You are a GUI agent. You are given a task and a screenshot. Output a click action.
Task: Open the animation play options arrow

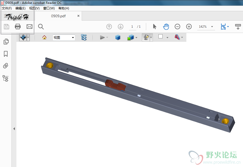tap(107, 37)
